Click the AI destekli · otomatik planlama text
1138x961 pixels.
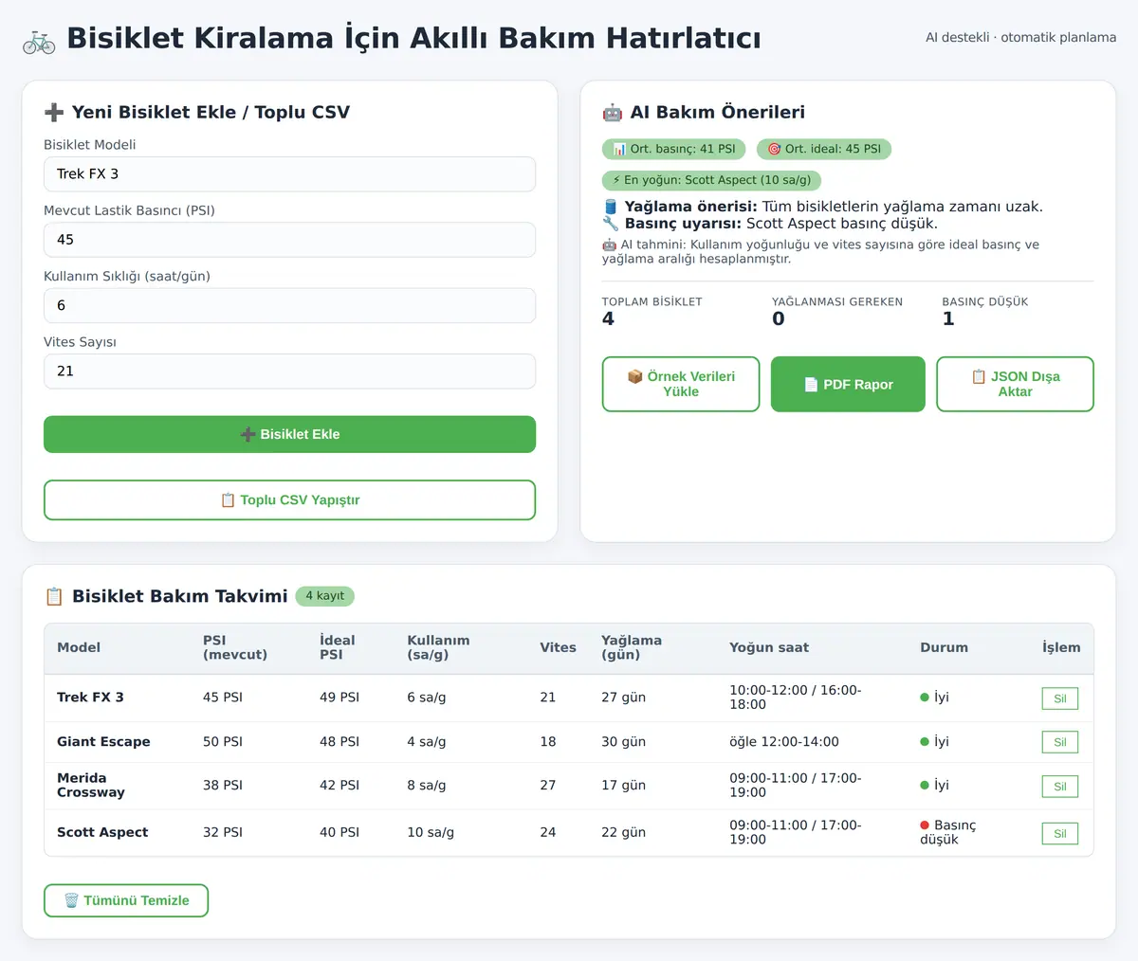tap(1020, 38)
